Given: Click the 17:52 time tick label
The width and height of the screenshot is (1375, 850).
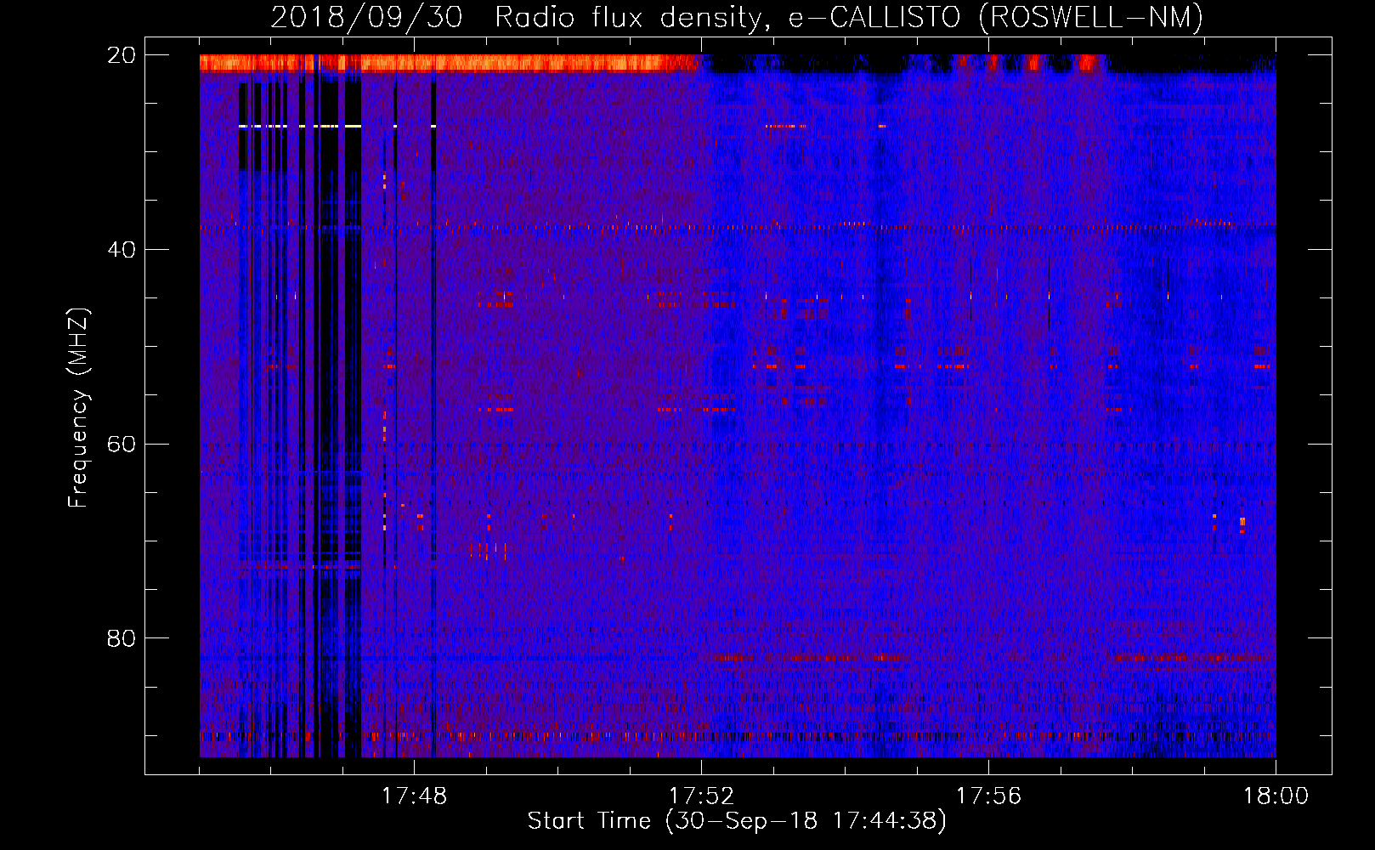Looking at the screenshot, I should [x=702, y=796].
